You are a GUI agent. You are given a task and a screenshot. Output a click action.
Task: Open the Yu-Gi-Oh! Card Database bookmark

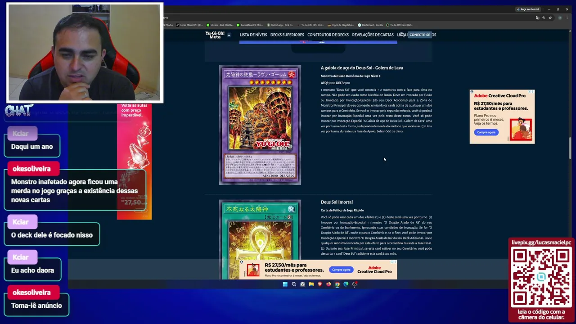[400, 25]
